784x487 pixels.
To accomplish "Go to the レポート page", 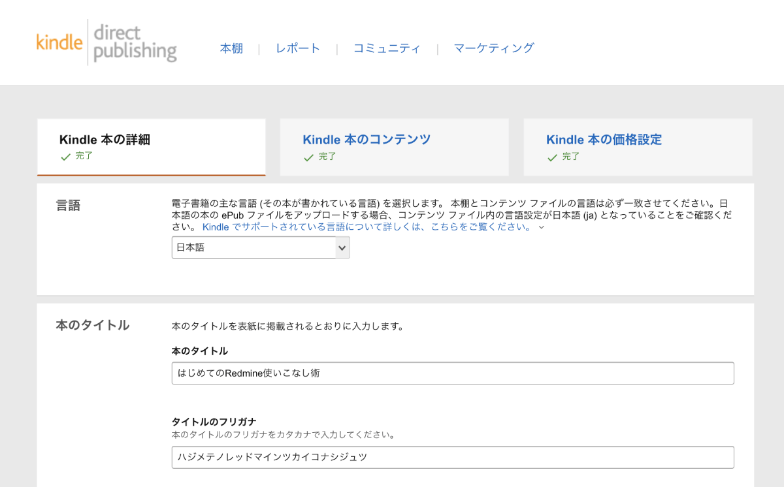I will pos(298,48).
